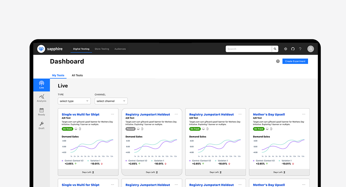Click mobile icon on Single vs Multi card
Screen dimensions: 346x187
(x=80, y=129)
